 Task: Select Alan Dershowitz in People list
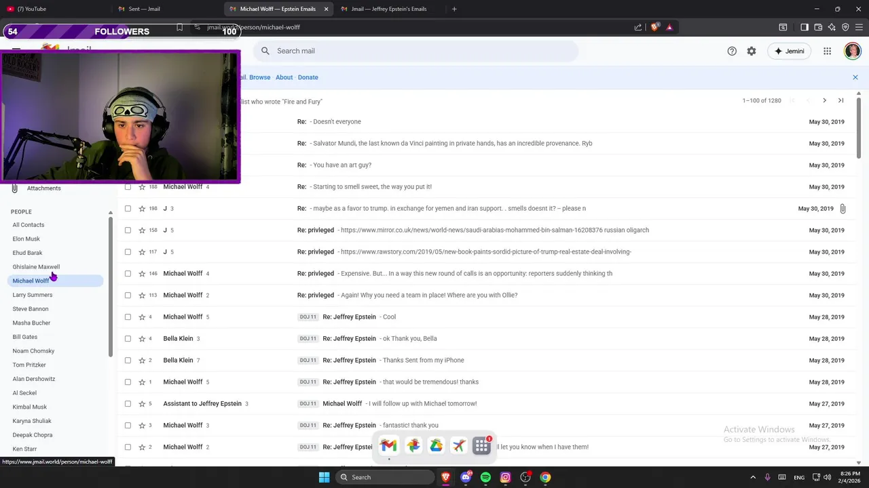coord(34,379)
